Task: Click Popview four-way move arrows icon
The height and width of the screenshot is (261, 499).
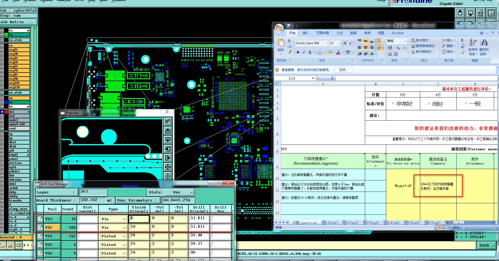Action: (x=168, y=176)
